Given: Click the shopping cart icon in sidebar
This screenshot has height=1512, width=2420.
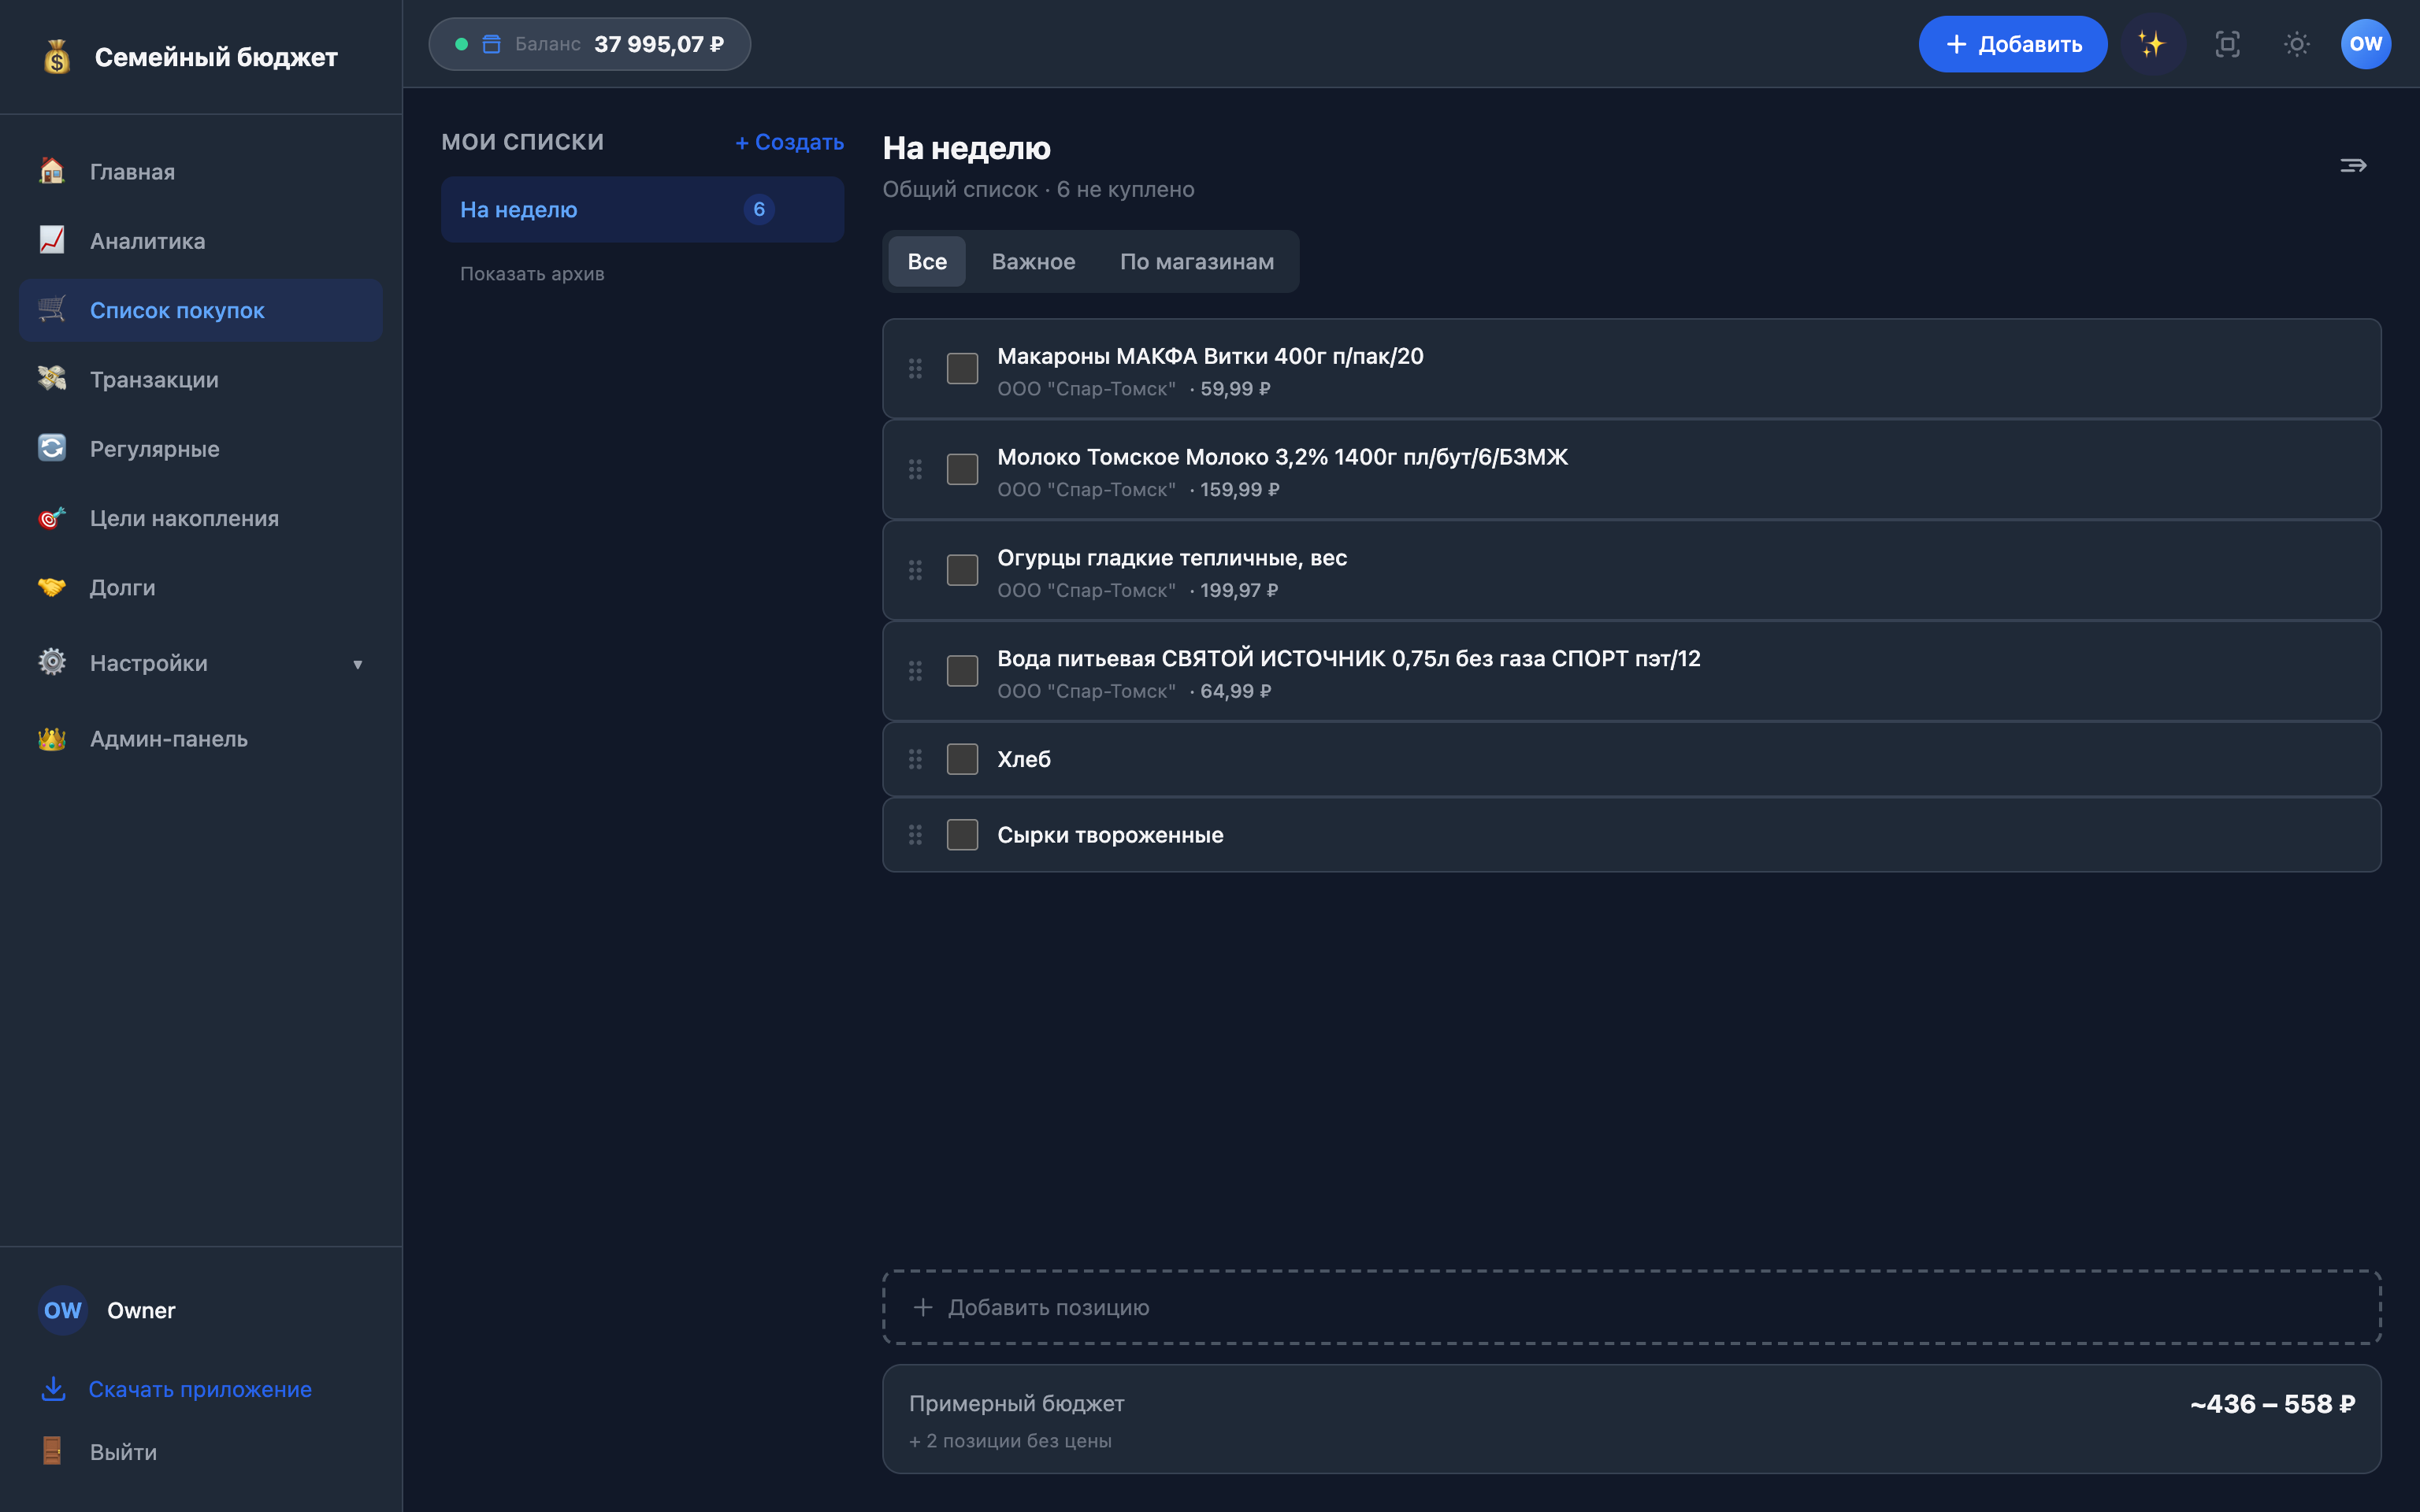Looking at the screenshot, I should click(52, 310).
